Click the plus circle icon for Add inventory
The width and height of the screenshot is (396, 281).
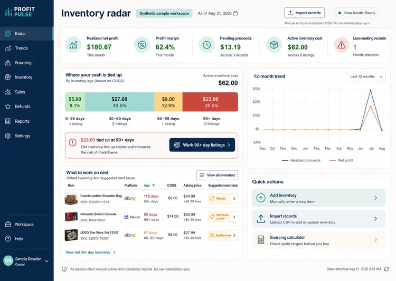(261, 198)
